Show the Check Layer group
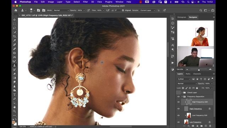 (x=178, y=92)
